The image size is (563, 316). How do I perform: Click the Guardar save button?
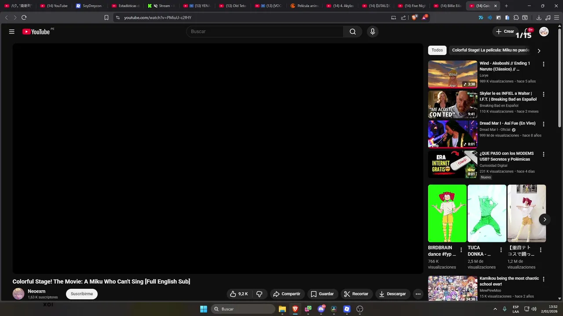pos(322,294)
